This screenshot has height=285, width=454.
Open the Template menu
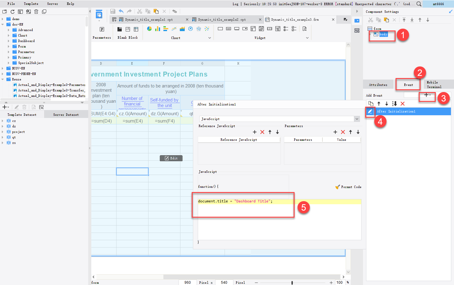pyautogui.click(x=31, y=4)
